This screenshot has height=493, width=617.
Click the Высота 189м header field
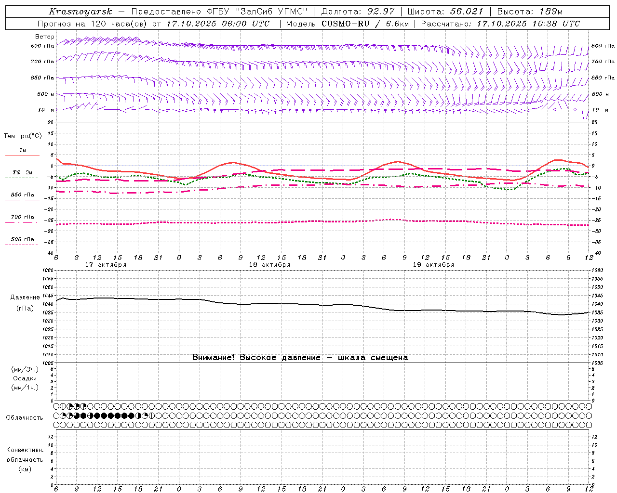click(529, 12)
